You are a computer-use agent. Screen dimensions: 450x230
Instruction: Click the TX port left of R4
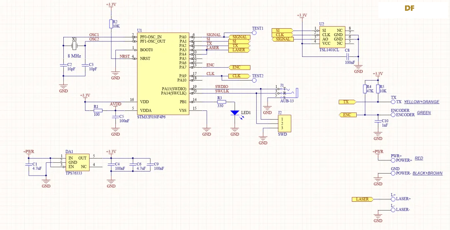coord(347,102)
